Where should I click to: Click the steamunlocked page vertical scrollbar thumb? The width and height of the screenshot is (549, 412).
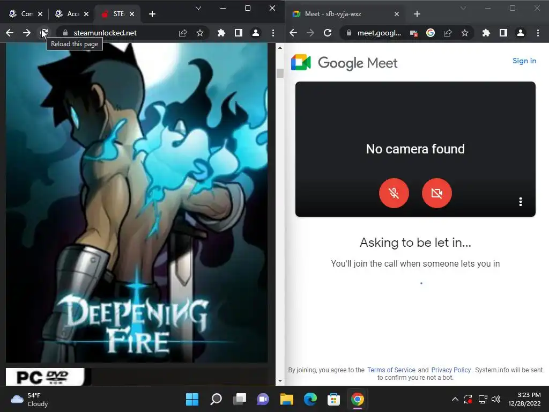280,73
